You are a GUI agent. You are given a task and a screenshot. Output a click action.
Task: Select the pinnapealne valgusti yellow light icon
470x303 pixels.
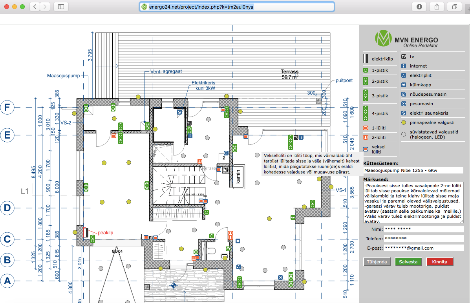404,122
